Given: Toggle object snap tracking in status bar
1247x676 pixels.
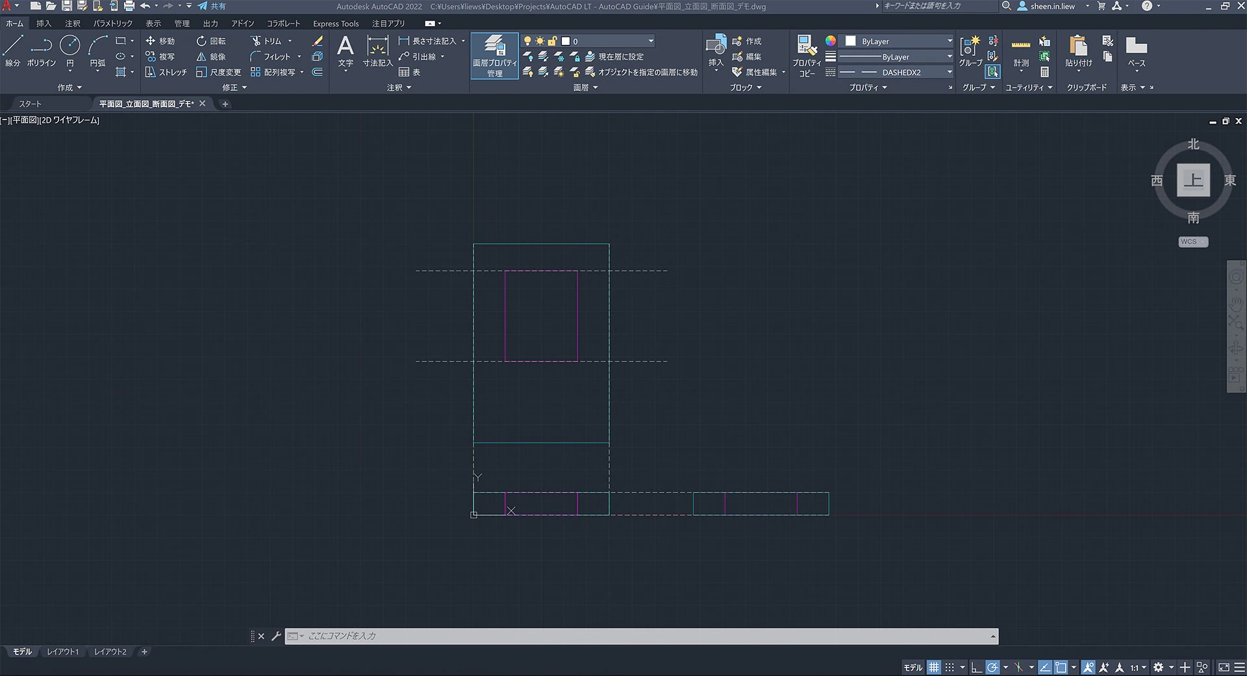Looking at the screenshot, I should pos(1045,667).
